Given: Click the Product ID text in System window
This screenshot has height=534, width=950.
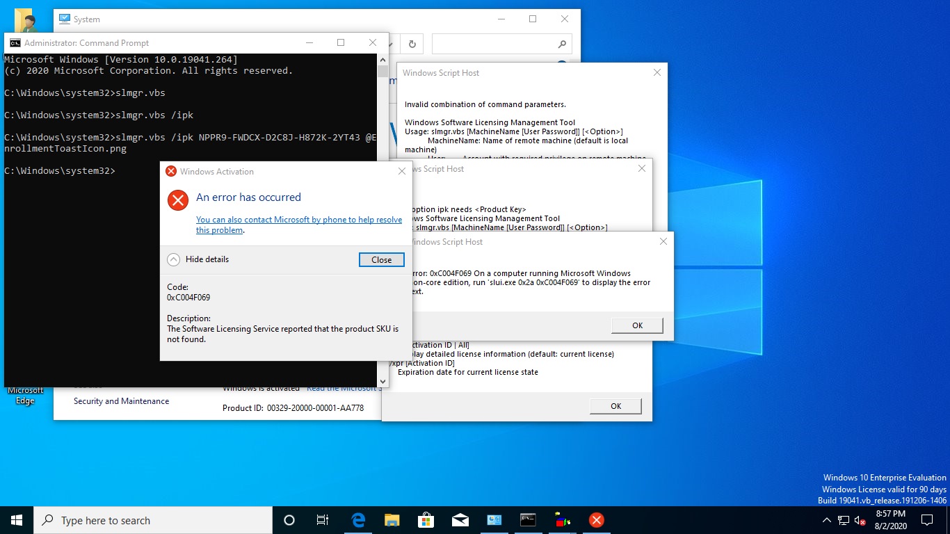Looking at the screenshot, I should click(x=293, y=408).
